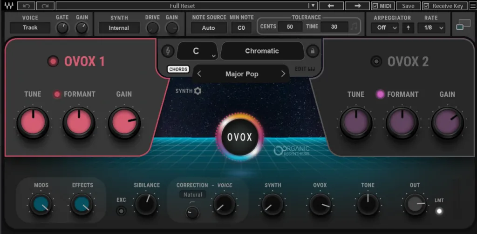Image resolution: width=477 pixels, height=234 pixels.
Task: Open the Chromatic scale selector
Action: (x=262, y=51)
